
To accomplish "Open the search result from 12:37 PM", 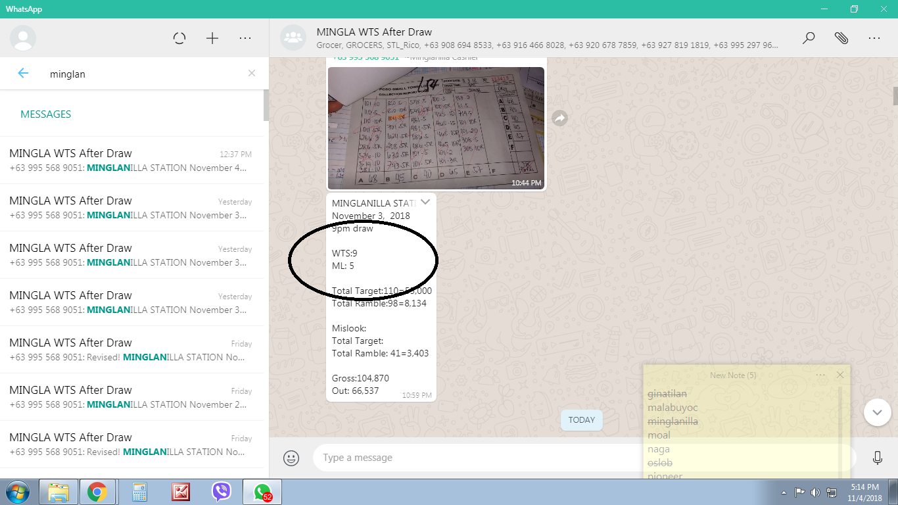I will 131,160.
